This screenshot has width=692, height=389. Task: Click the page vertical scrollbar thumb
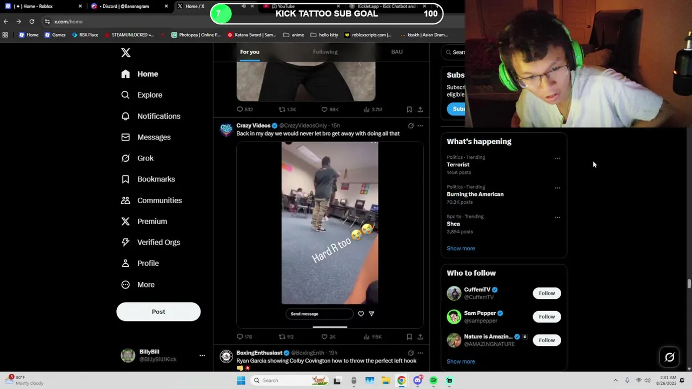click(x=689, y=284)
